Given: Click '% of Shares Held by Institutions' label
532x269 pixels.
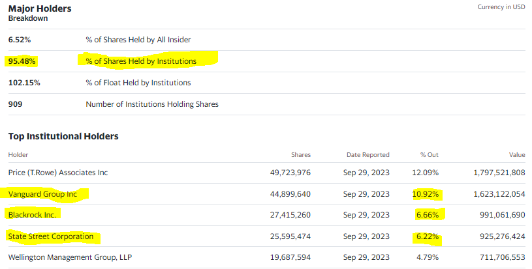Looking at the screenshot, I should click(141, 61).
